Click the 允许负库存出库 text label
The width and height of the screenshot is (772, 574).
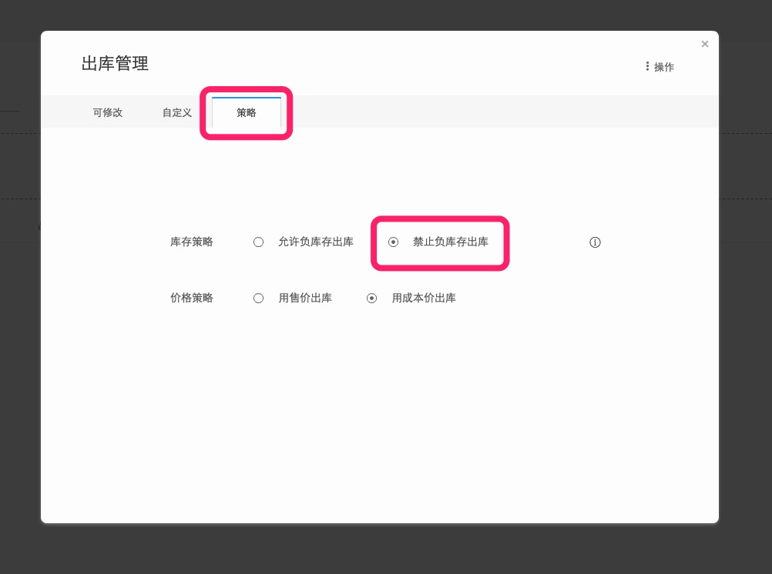[316, 242]
